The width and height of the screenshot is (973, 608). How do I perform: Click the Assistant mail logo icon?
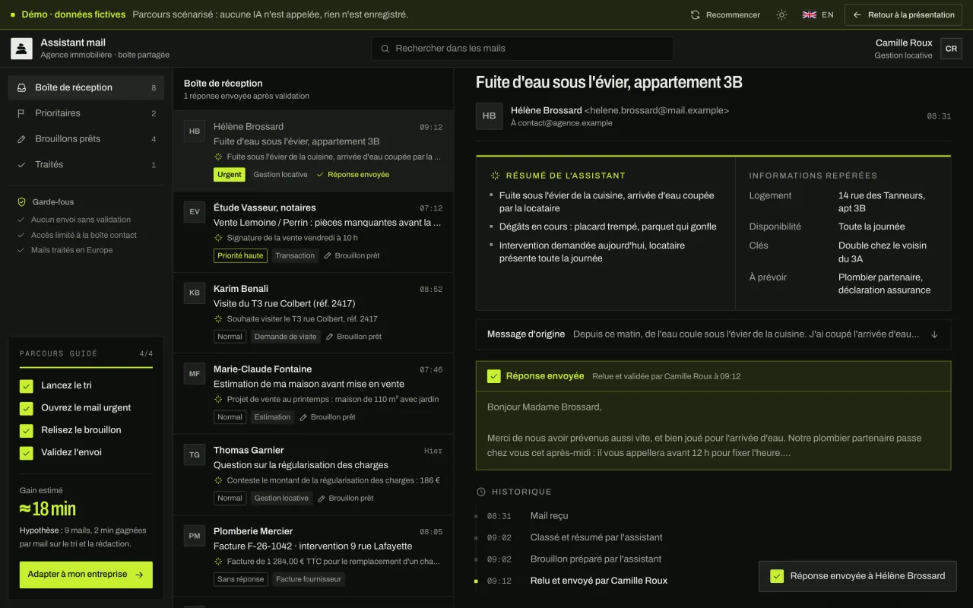point(21,49)
